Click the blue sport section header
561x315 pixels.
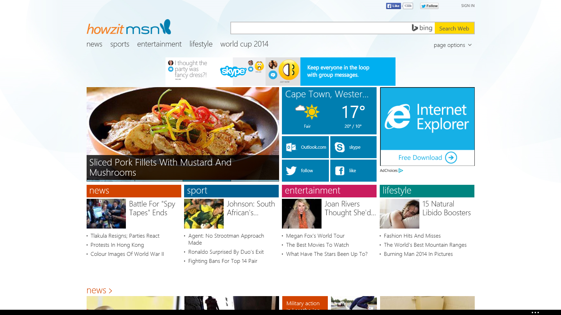(231, 191)
